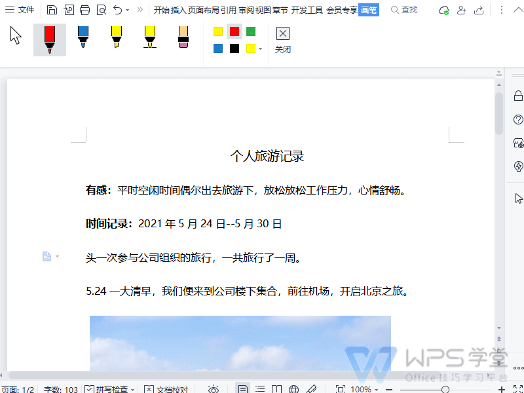
Task: Pick the black color swatch
Action: click(234, 48)
